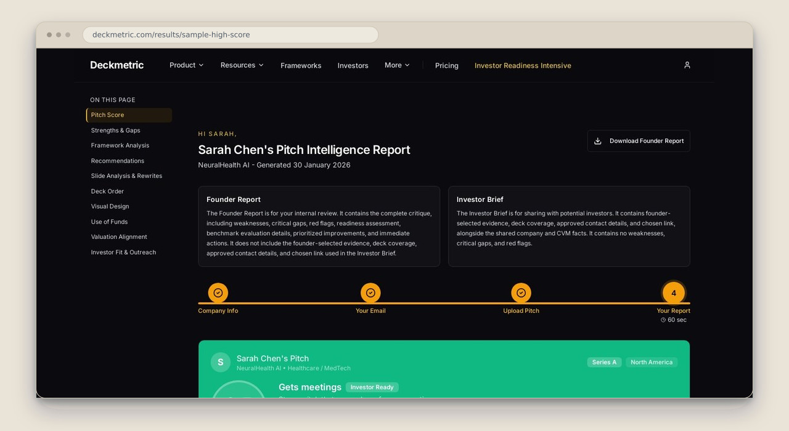Click the user account icon

(x=687, y=65)
